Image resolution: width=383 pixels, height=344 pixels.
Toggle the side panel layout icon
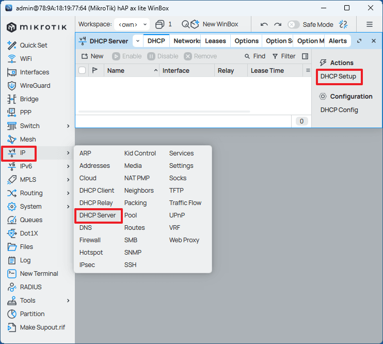[305, 56]
